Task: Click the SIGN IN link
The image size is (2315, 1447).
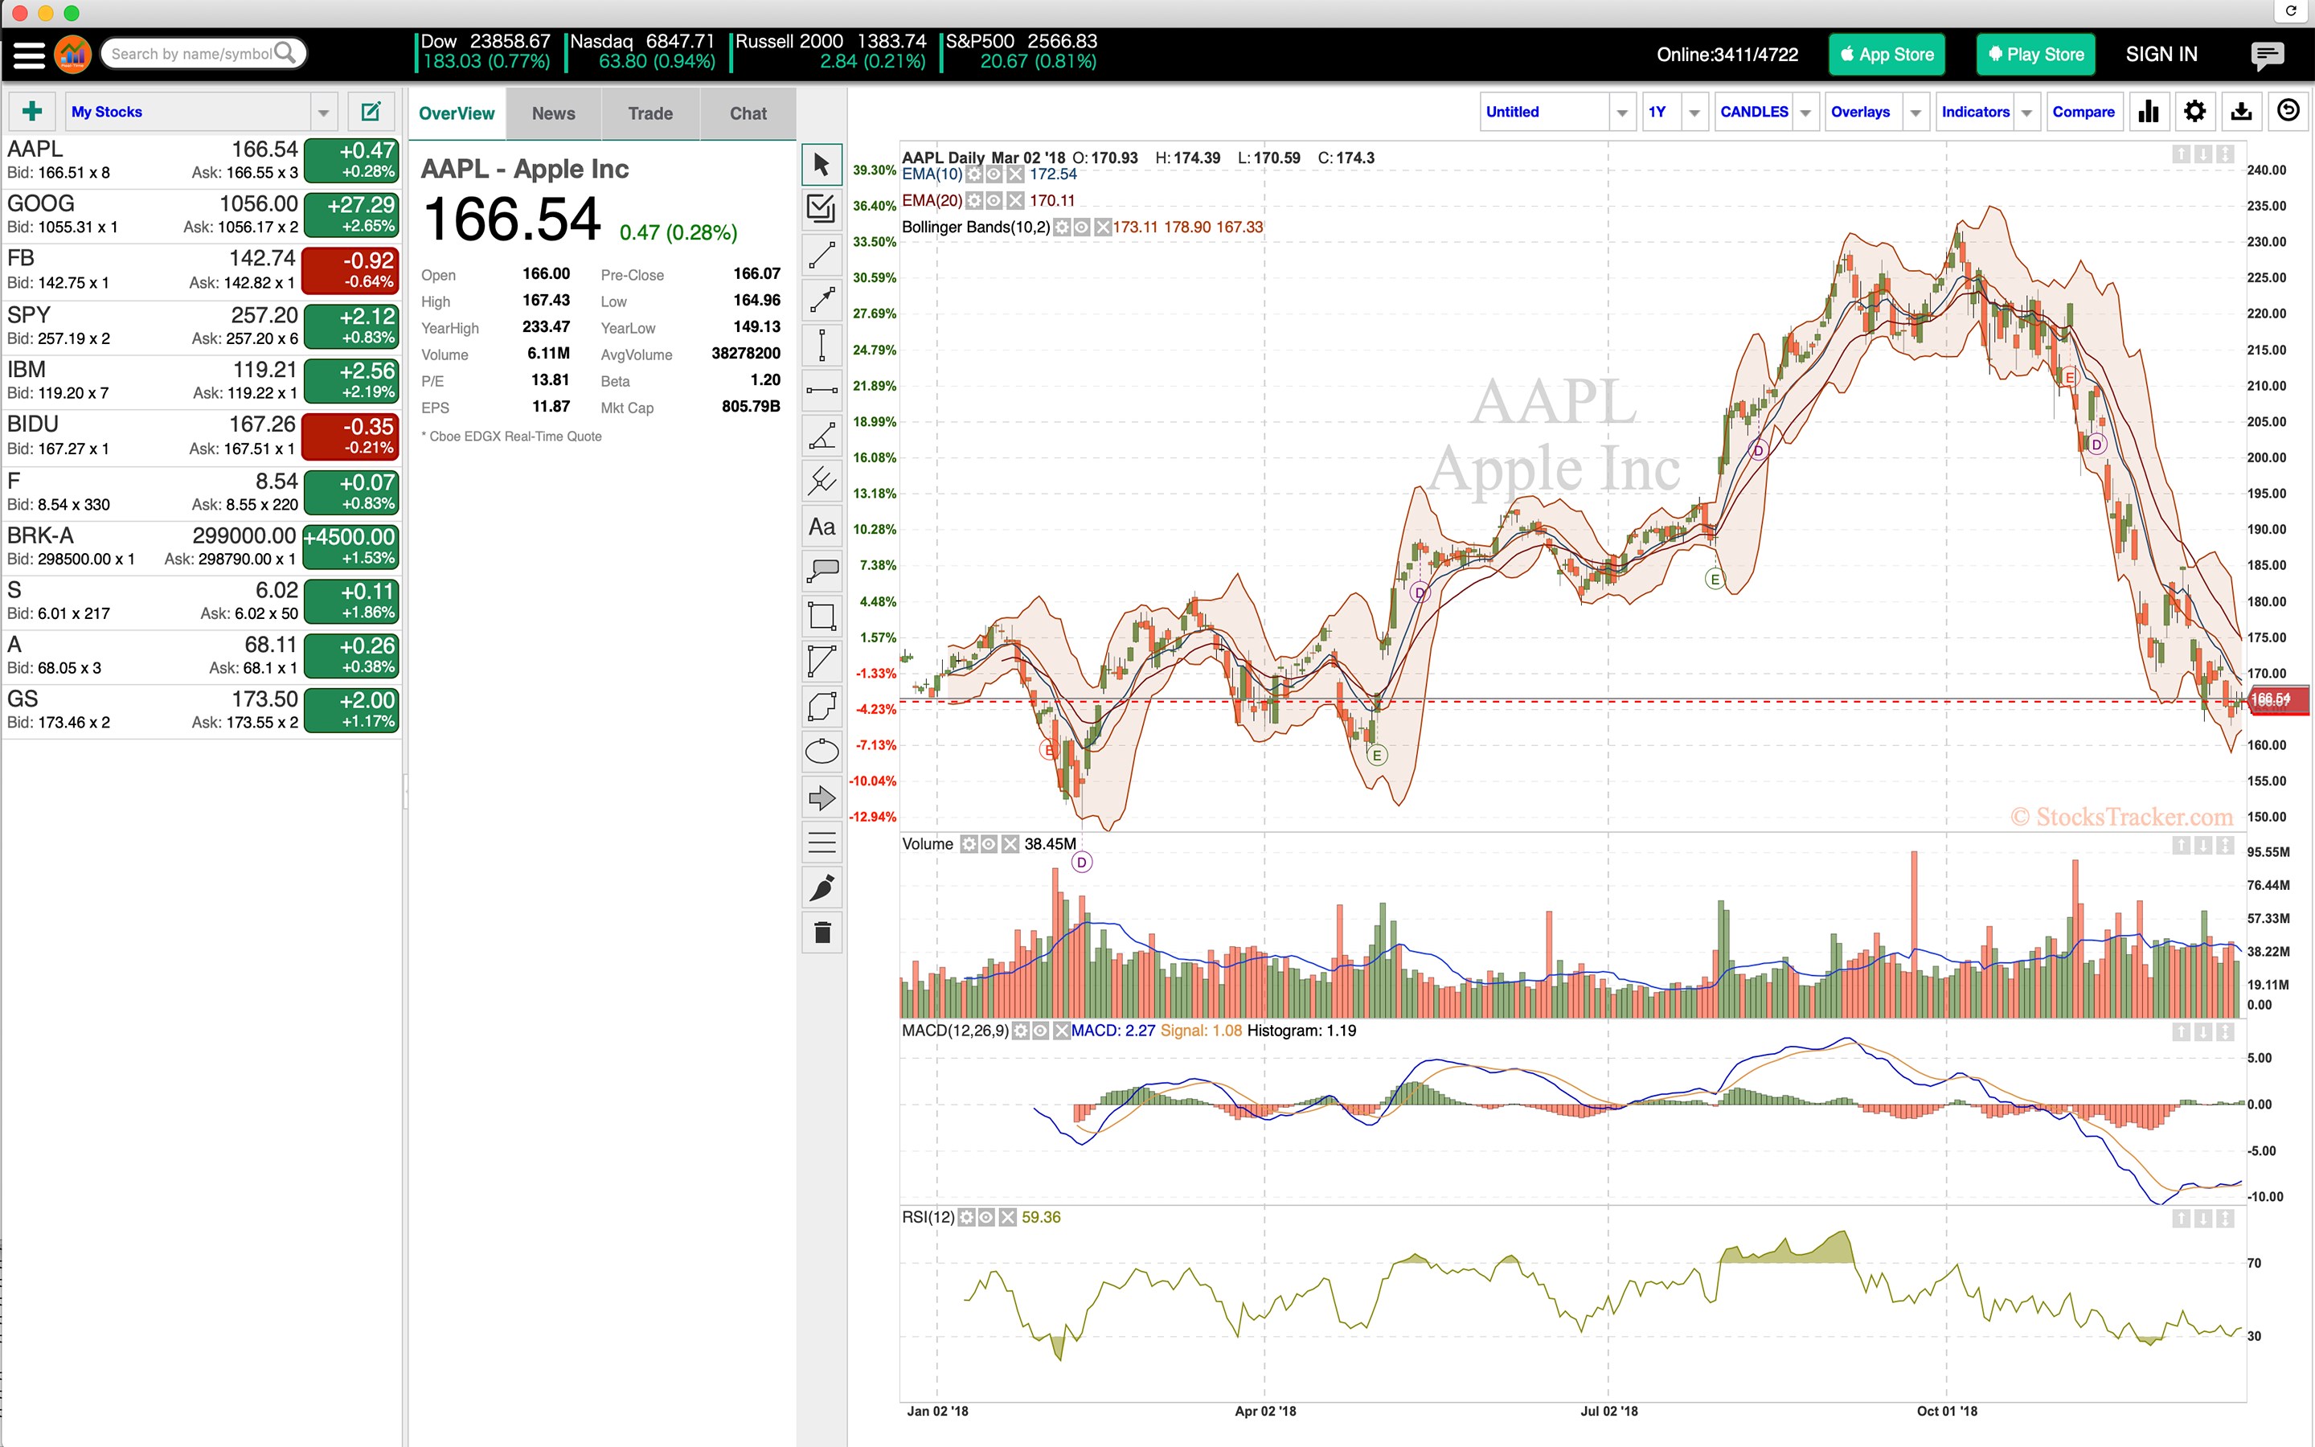Action: point(2161,55)
